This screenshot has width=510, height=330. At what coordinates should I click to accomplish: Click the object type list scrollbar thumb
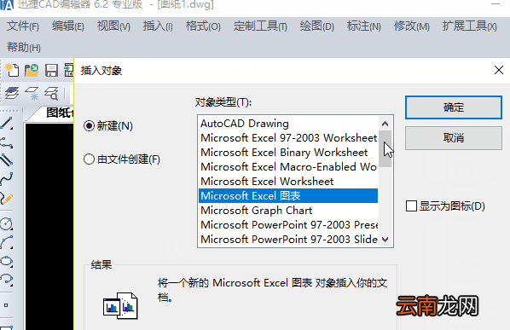(x=385, y=149)
